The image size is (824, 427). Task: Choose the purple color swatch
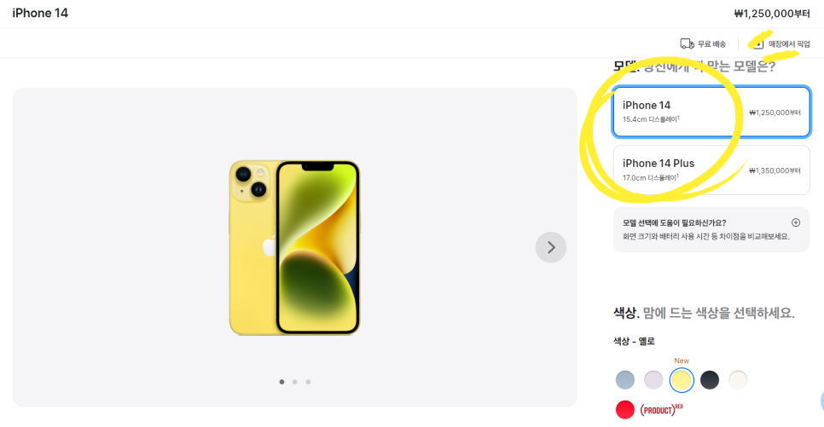tap(653, 380)
